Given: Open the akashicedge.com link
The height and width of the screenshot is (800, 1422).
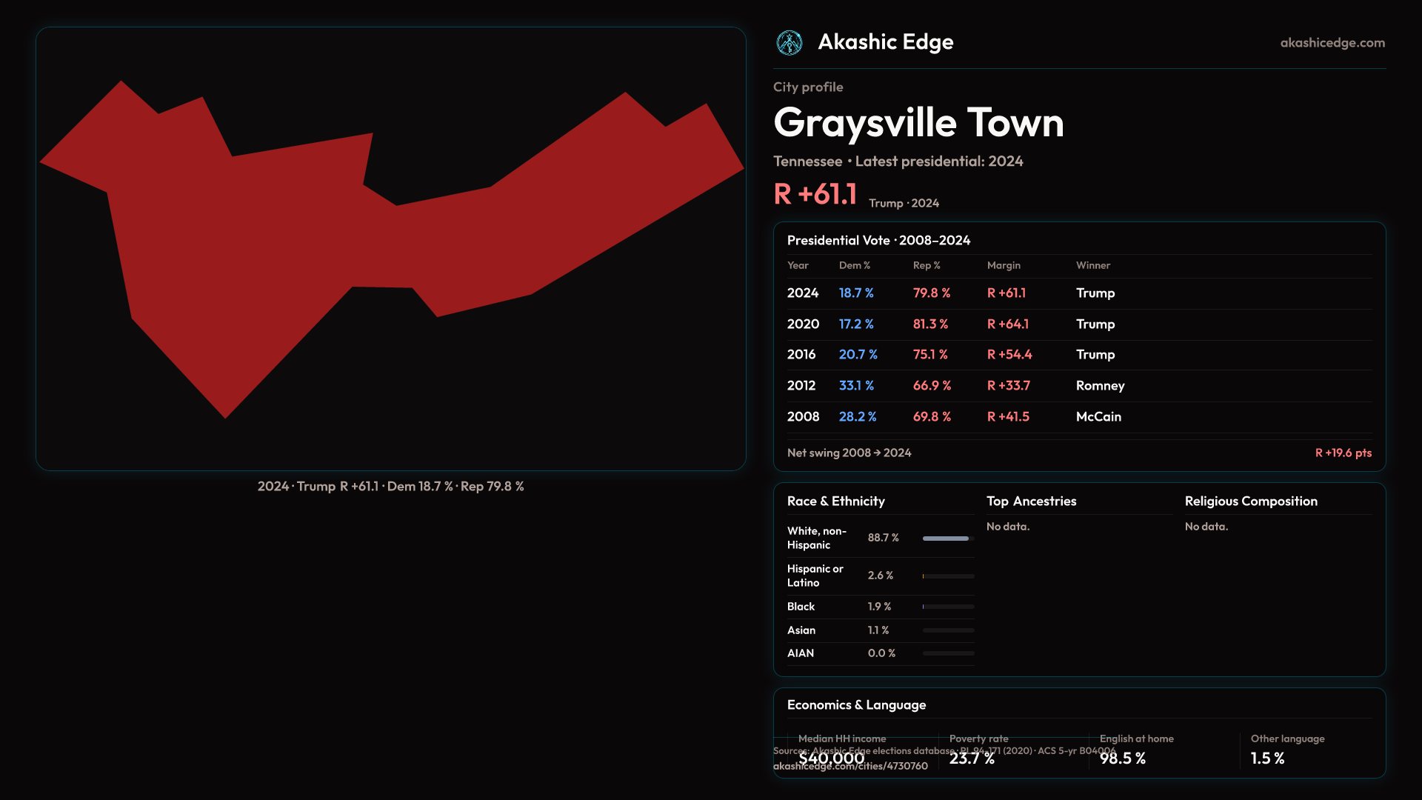Looking at the screenshot, I should point(1332,43).
